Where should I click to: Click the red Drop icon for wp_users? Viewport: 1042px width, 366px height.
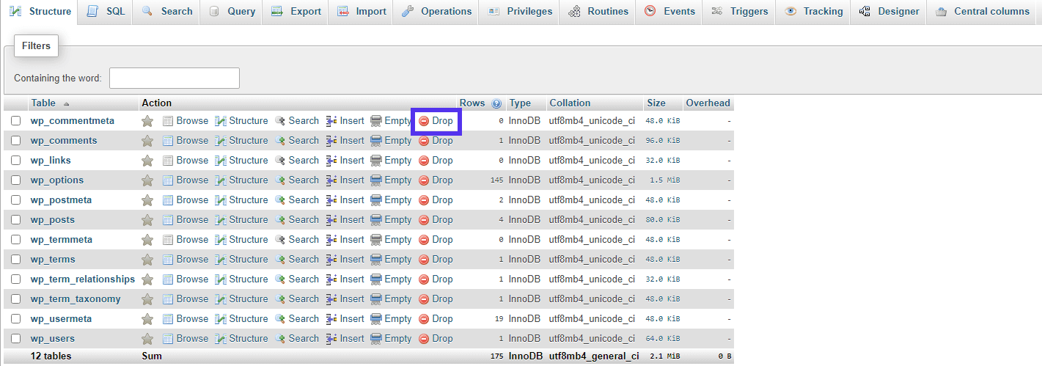point(424,339)
